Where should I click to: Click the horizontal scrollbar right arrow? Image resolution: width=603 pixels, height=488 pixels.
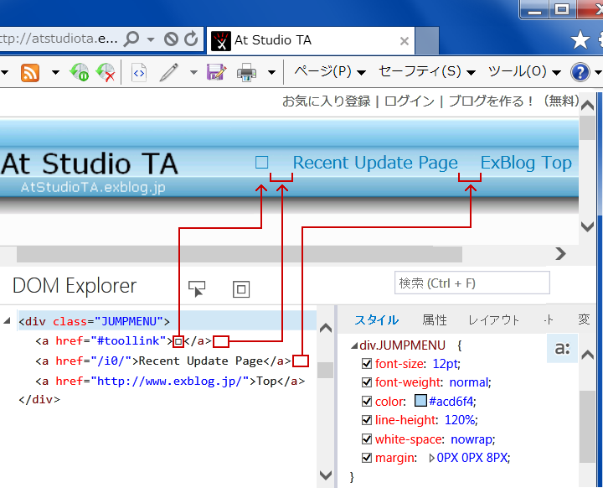[560, 253]
